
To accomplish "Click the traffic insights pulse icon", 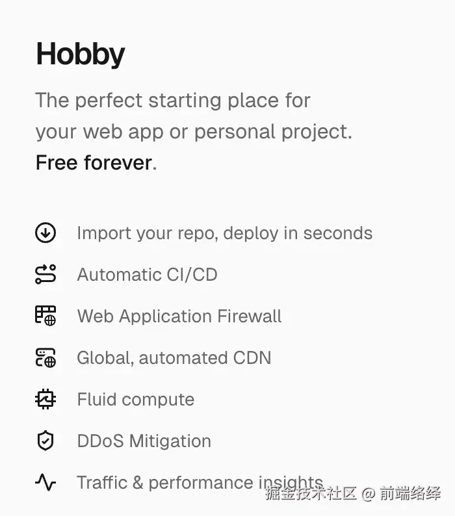I will (45, 482).
